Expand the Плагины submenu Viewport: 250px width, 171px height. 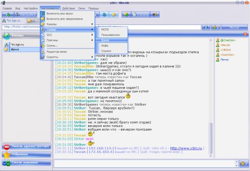(x=67, y=40)
